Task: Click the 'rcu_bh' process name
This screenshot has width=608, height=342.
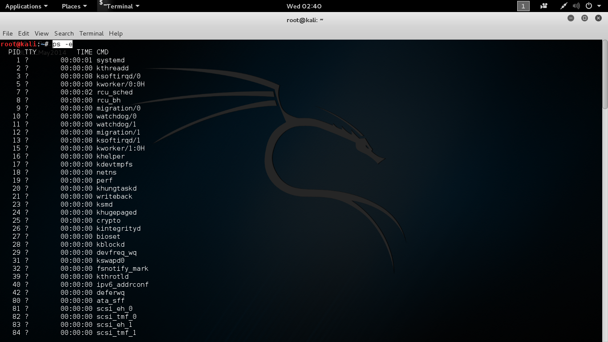Action: click(x=109, y=100)
